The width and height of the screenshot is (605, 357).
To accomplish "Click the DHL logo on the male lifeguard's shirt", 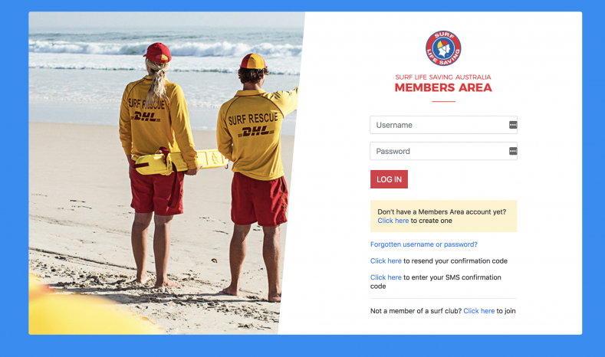I will tap(256, 132).
